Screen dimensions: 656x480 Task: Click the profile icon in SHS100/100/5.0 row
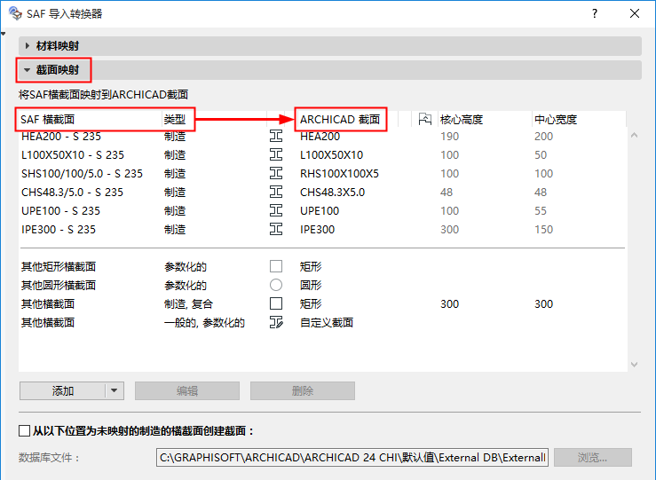coord(276,173)
